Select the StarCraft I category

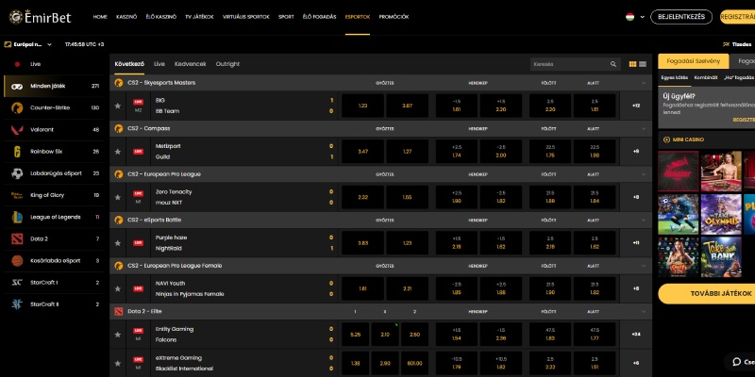click(54, 282)
